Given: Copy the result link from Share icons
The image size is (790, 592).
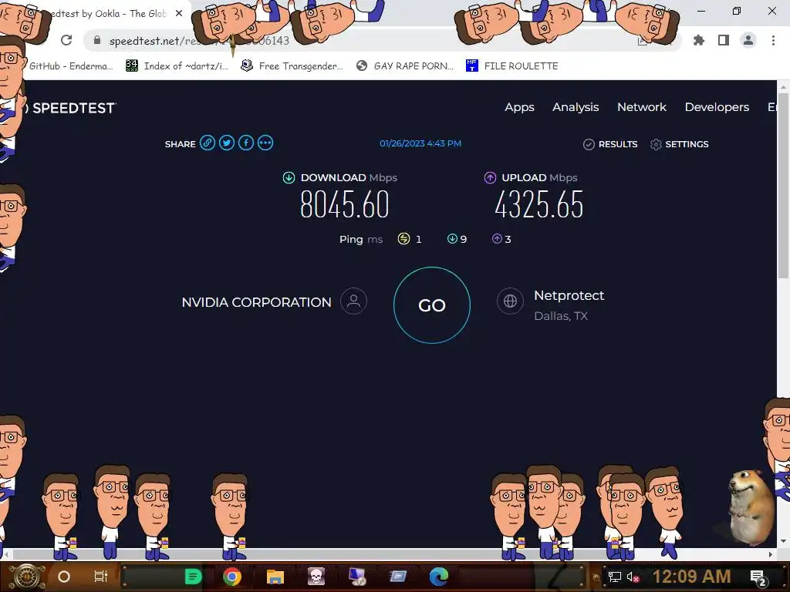Looking at the screenshot, I should pyautogui.click(x=207, y=143).
